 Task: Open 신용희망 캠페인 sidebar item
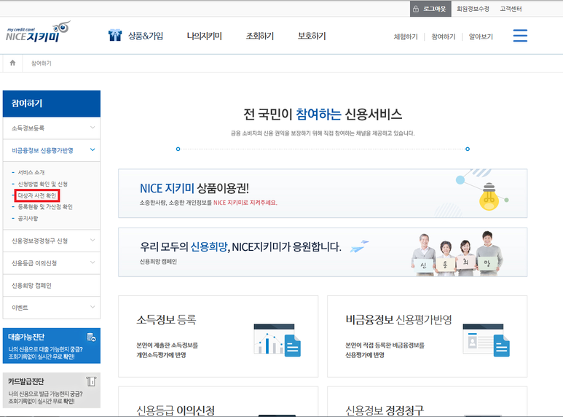tap(51, 286)
